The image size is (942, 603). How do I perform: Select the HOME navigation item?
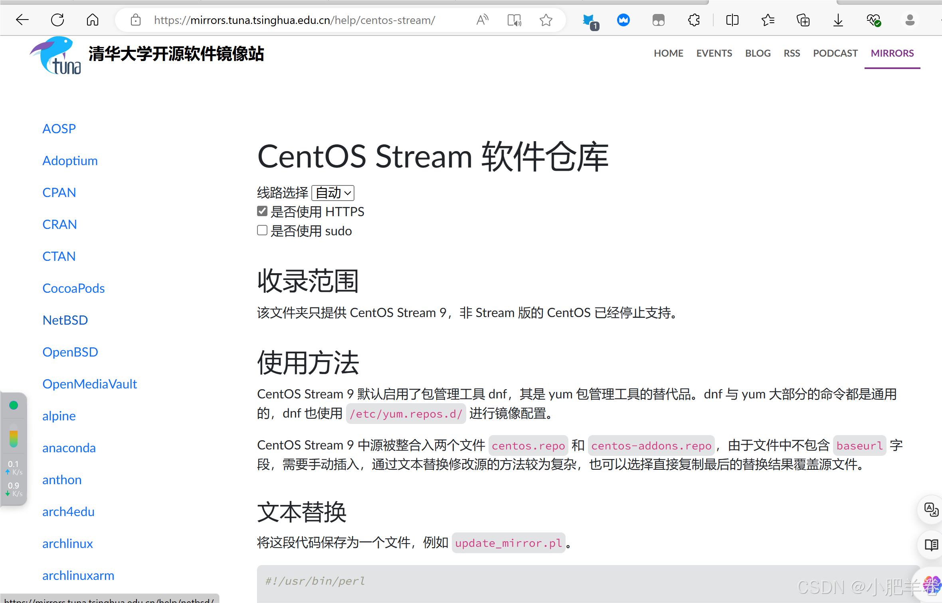[x=668, y=53]
